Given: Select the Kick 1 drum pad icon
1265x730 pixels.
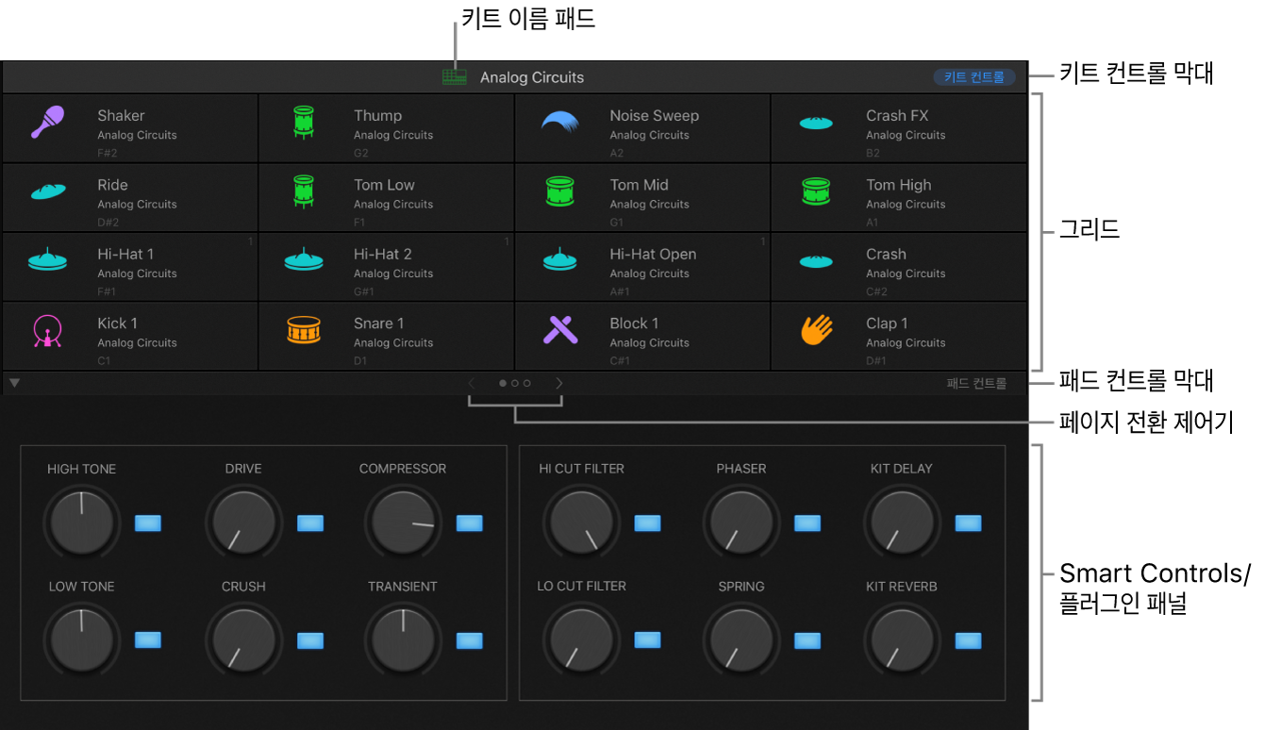Looking at the screenshot, I should [x=48, y=328].
